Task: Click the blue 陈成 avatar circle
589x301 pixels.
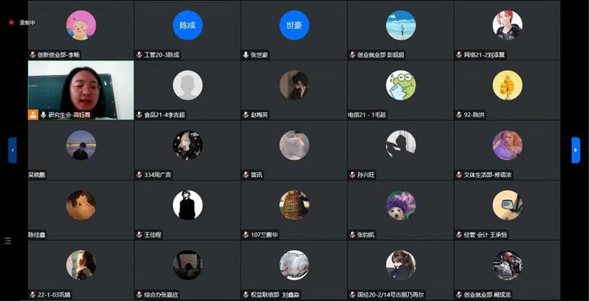Action: [x=187, y=25]
